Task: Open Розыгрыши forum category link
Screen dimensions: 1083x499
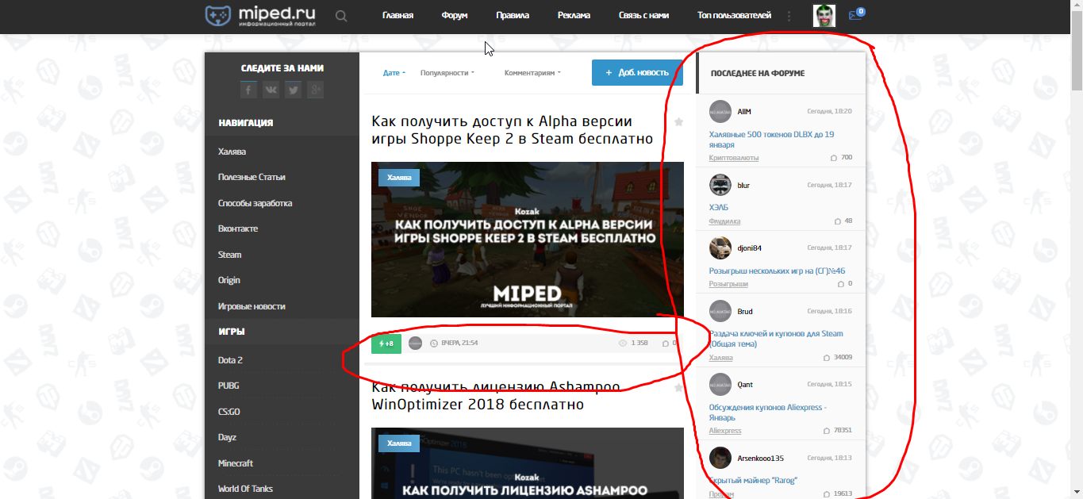Action: (728, 284)
